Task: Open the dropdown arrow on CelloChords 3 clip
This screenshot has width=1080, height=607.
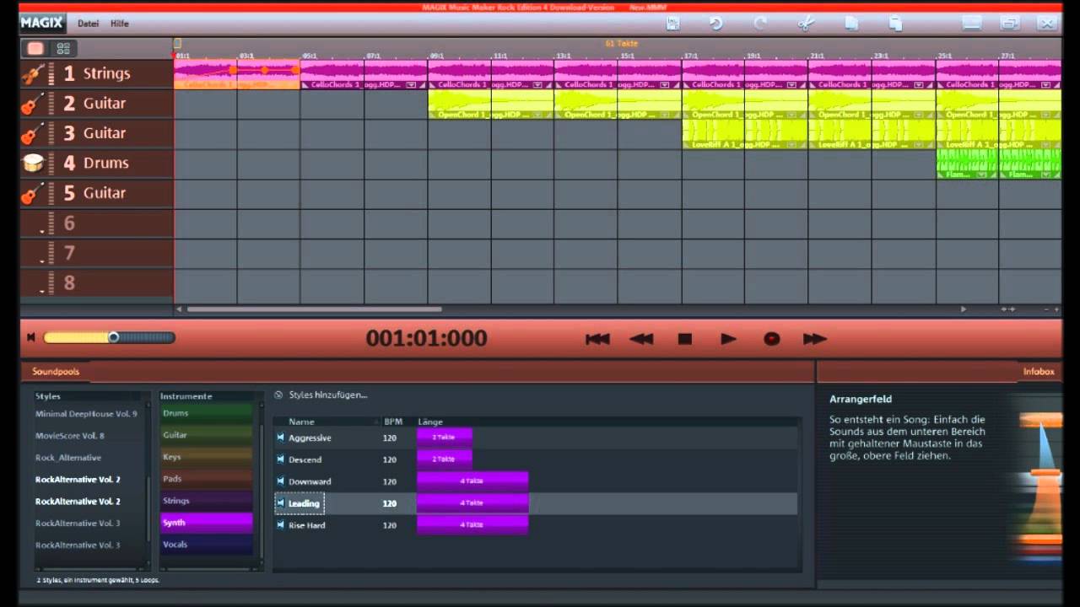Action: pyautogui.click(x=411, y=85)
